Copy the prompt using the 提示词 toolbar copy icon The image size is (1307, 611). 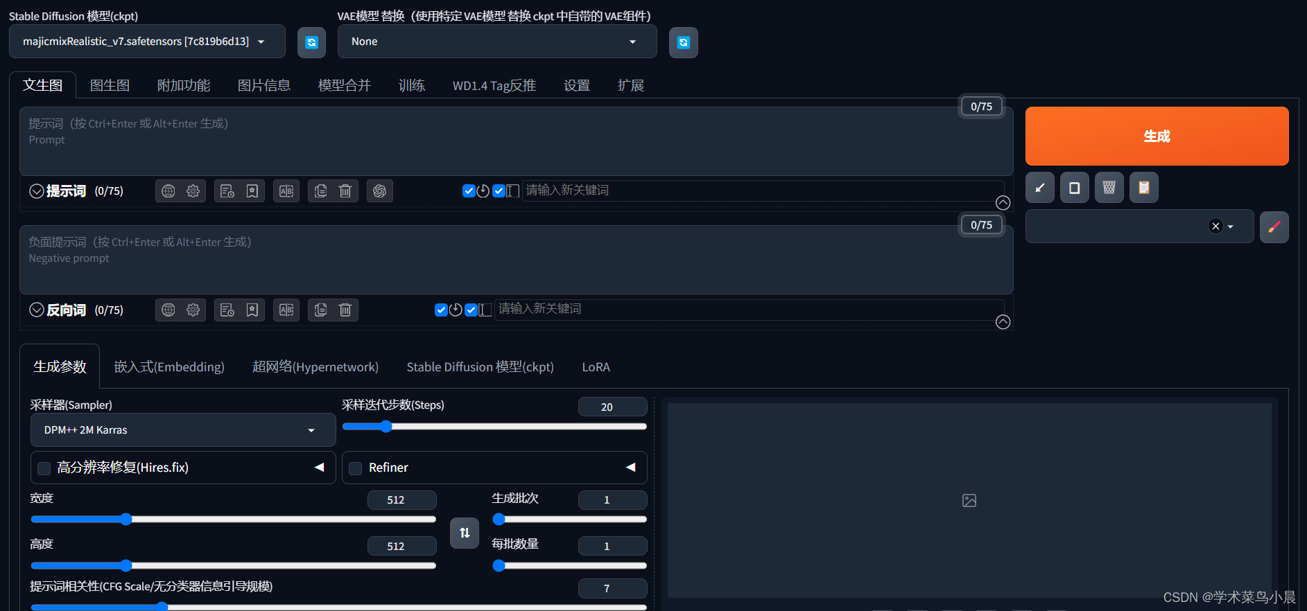pyautogui.click(x=320, y=191)
